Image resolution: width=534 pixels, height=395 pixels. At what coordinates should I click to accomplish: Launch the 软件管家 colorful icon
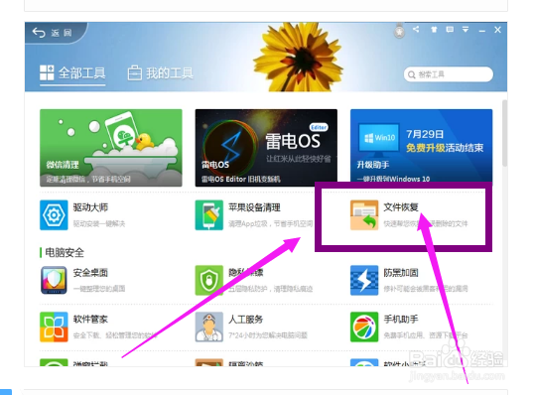point(54,327)
